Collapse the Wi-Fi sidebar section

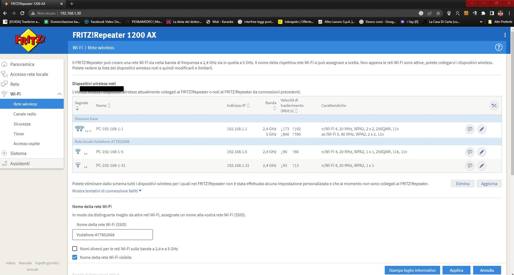(x=59, y=94)
